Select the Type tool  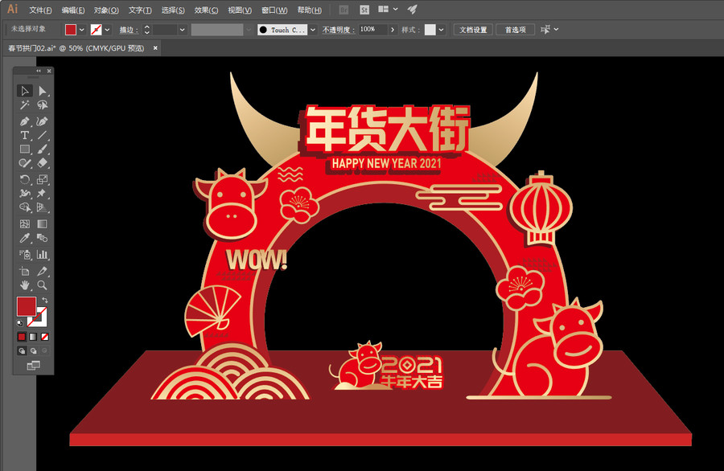[25, 135]
